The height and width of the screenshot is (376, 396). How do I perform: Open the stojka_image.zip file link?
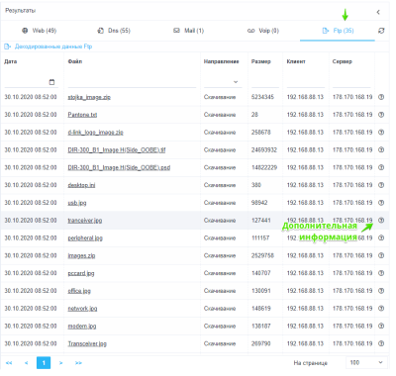(x=89, y=97)
